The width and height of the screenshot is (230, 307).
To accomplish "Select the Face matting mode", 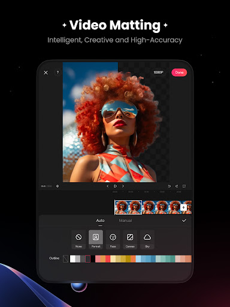I will (x=113, y=239).
